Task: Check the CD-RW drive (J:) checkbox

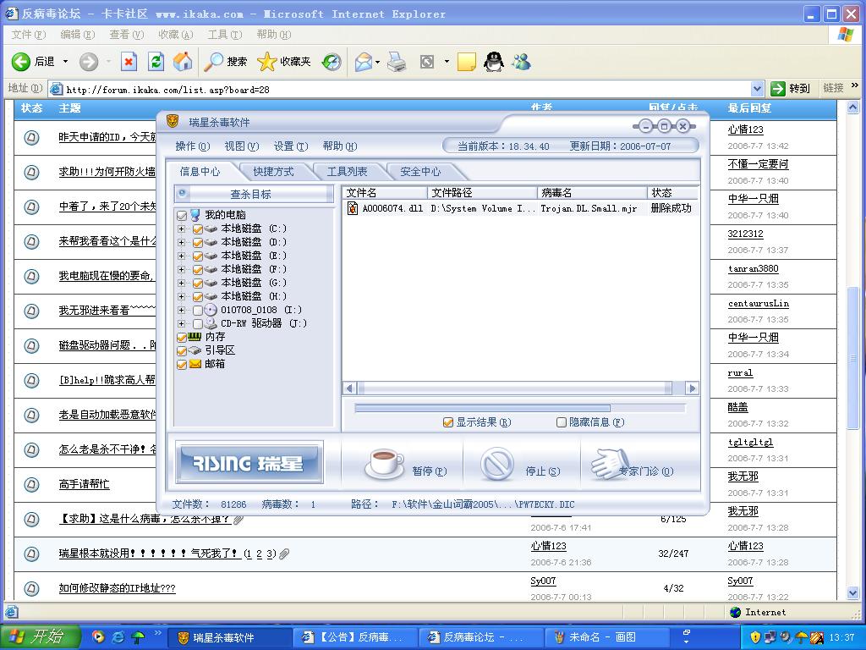Action: pos(198,324)
